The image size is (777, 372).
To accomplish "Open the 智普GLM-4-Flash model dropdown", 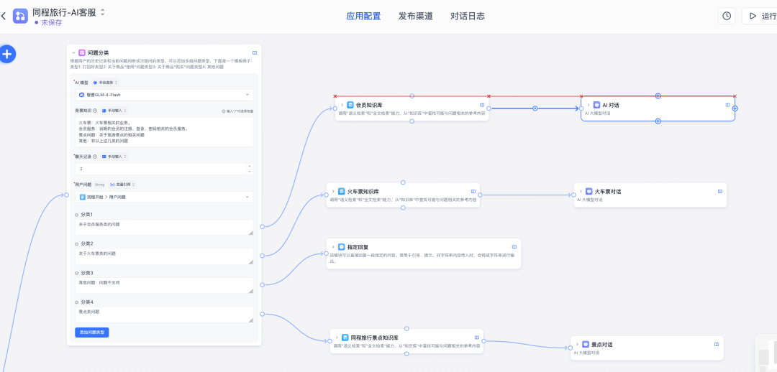I will pyautogui.click(x=164, y=95).
